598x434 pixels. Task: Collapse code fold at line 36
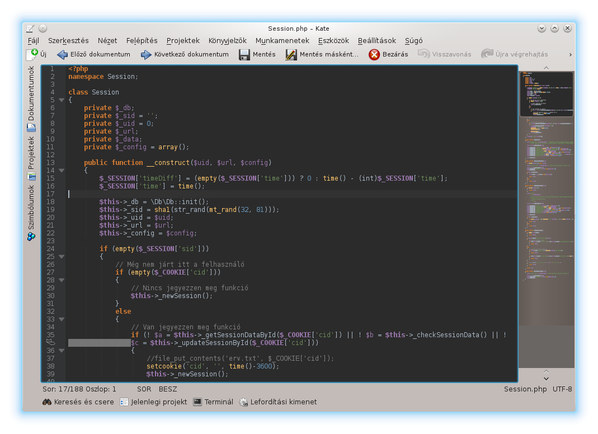tap(62, 351)
